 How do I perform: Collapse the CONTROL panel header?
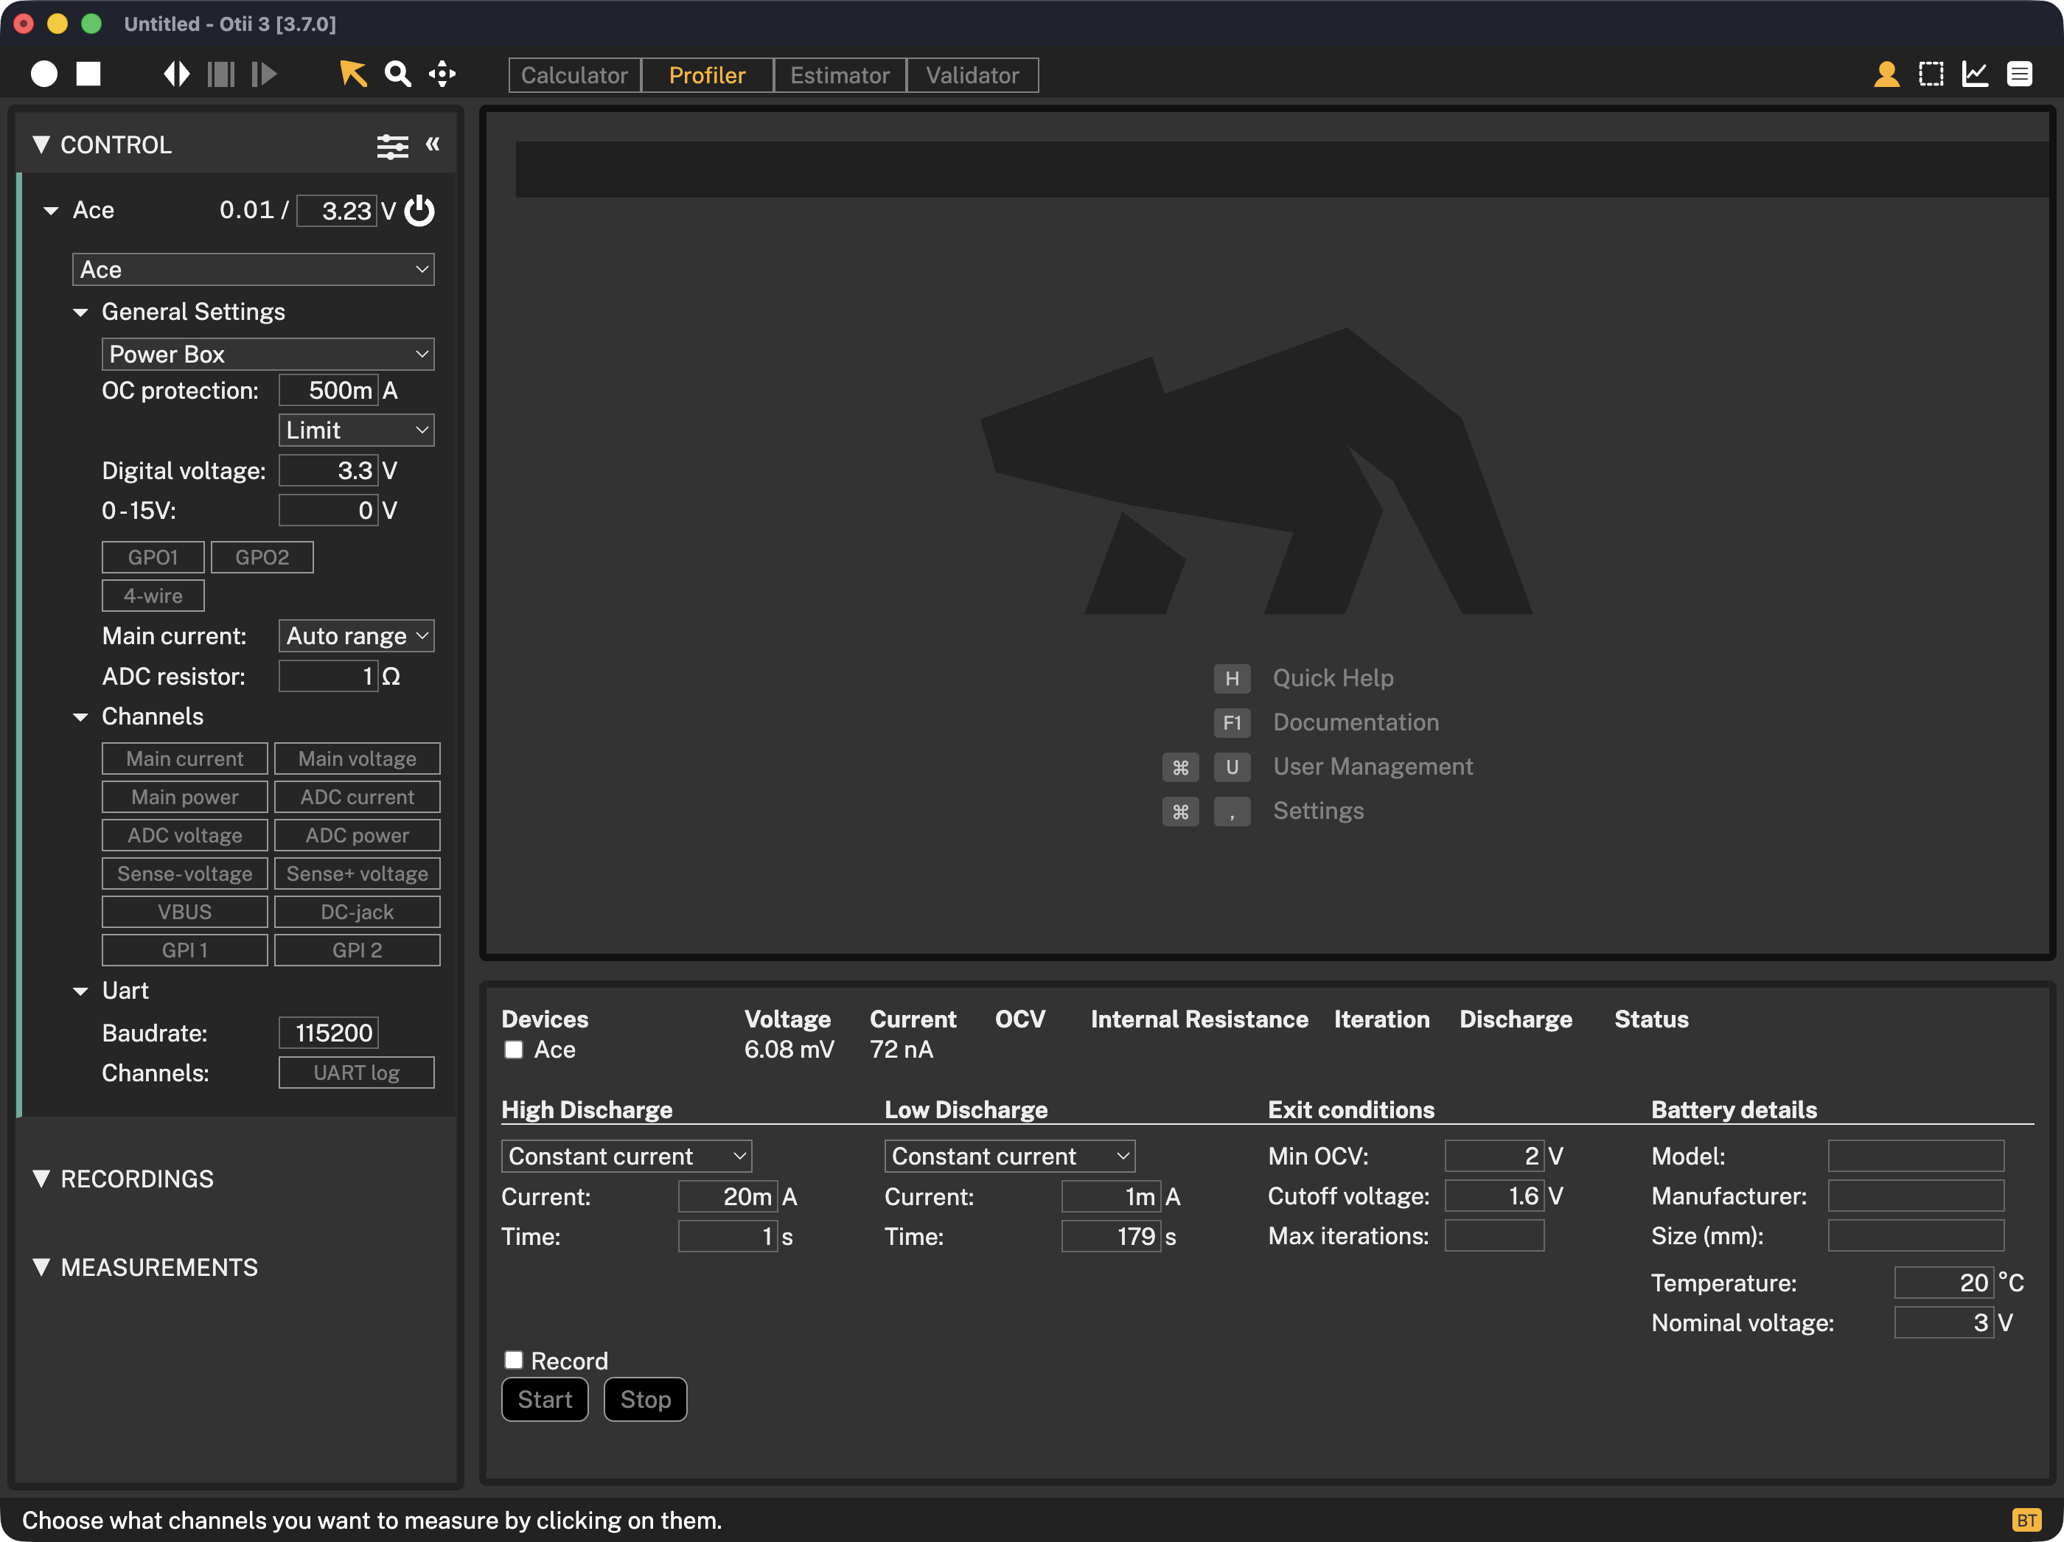click(x=41, y=144)
